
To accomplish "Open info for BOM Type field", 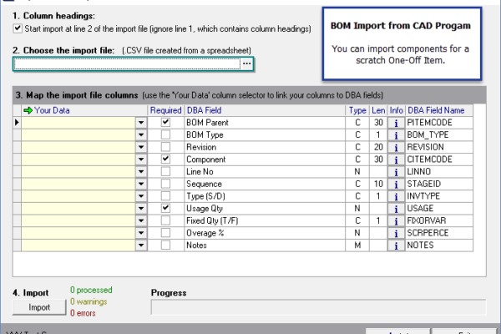I will coord(396,135).
